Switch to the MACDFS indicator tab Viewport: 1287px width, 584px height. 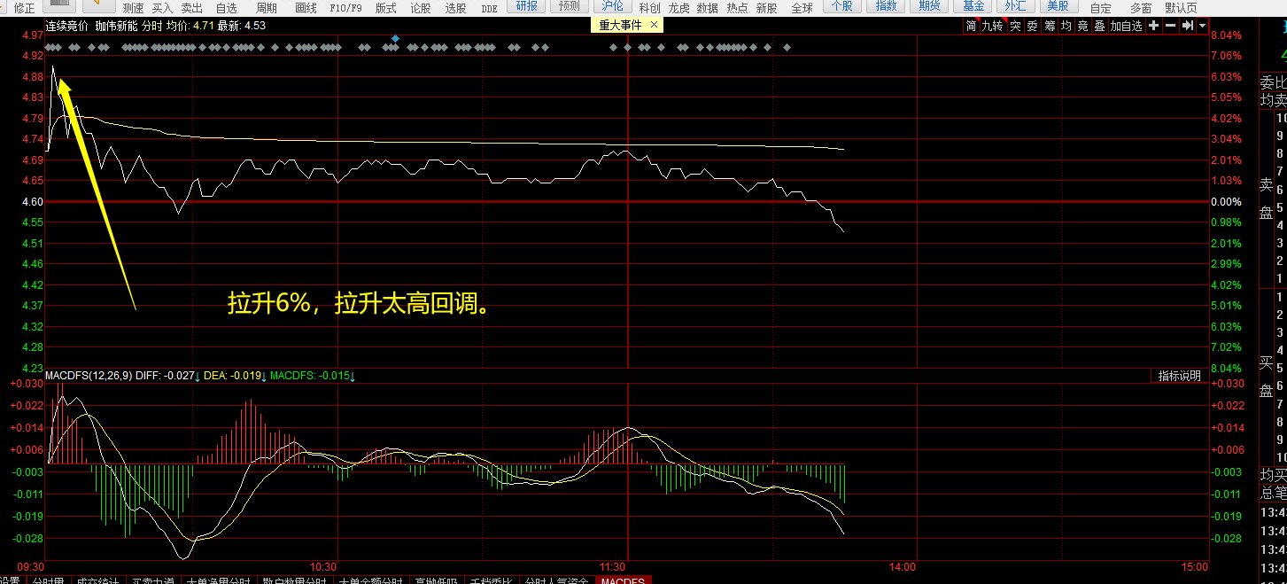623,580
